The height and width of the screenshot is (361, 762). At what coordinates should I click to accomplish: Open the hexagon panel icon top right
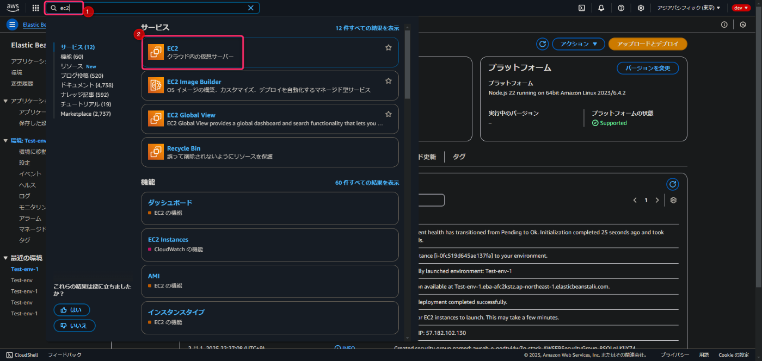pyautogui.click(x=743, y=24)
